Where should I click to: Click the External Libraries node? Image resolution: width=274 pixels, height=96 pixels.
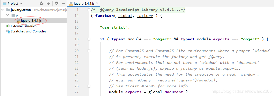click(24, 26)
